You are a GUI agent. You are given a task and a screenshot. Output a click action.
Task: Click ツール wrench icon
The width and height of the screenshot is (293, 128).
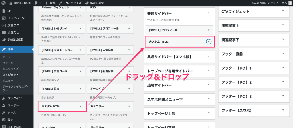tap(3, 113)
